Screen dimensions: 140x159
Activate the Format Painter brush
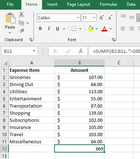21,31
